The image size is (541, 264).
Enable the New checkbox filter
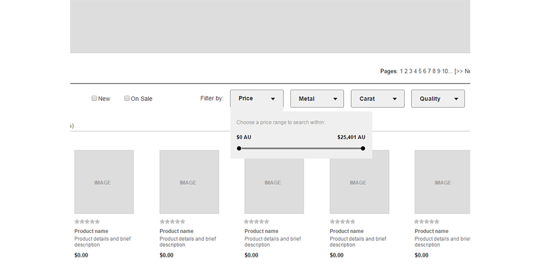pos(94,98)
